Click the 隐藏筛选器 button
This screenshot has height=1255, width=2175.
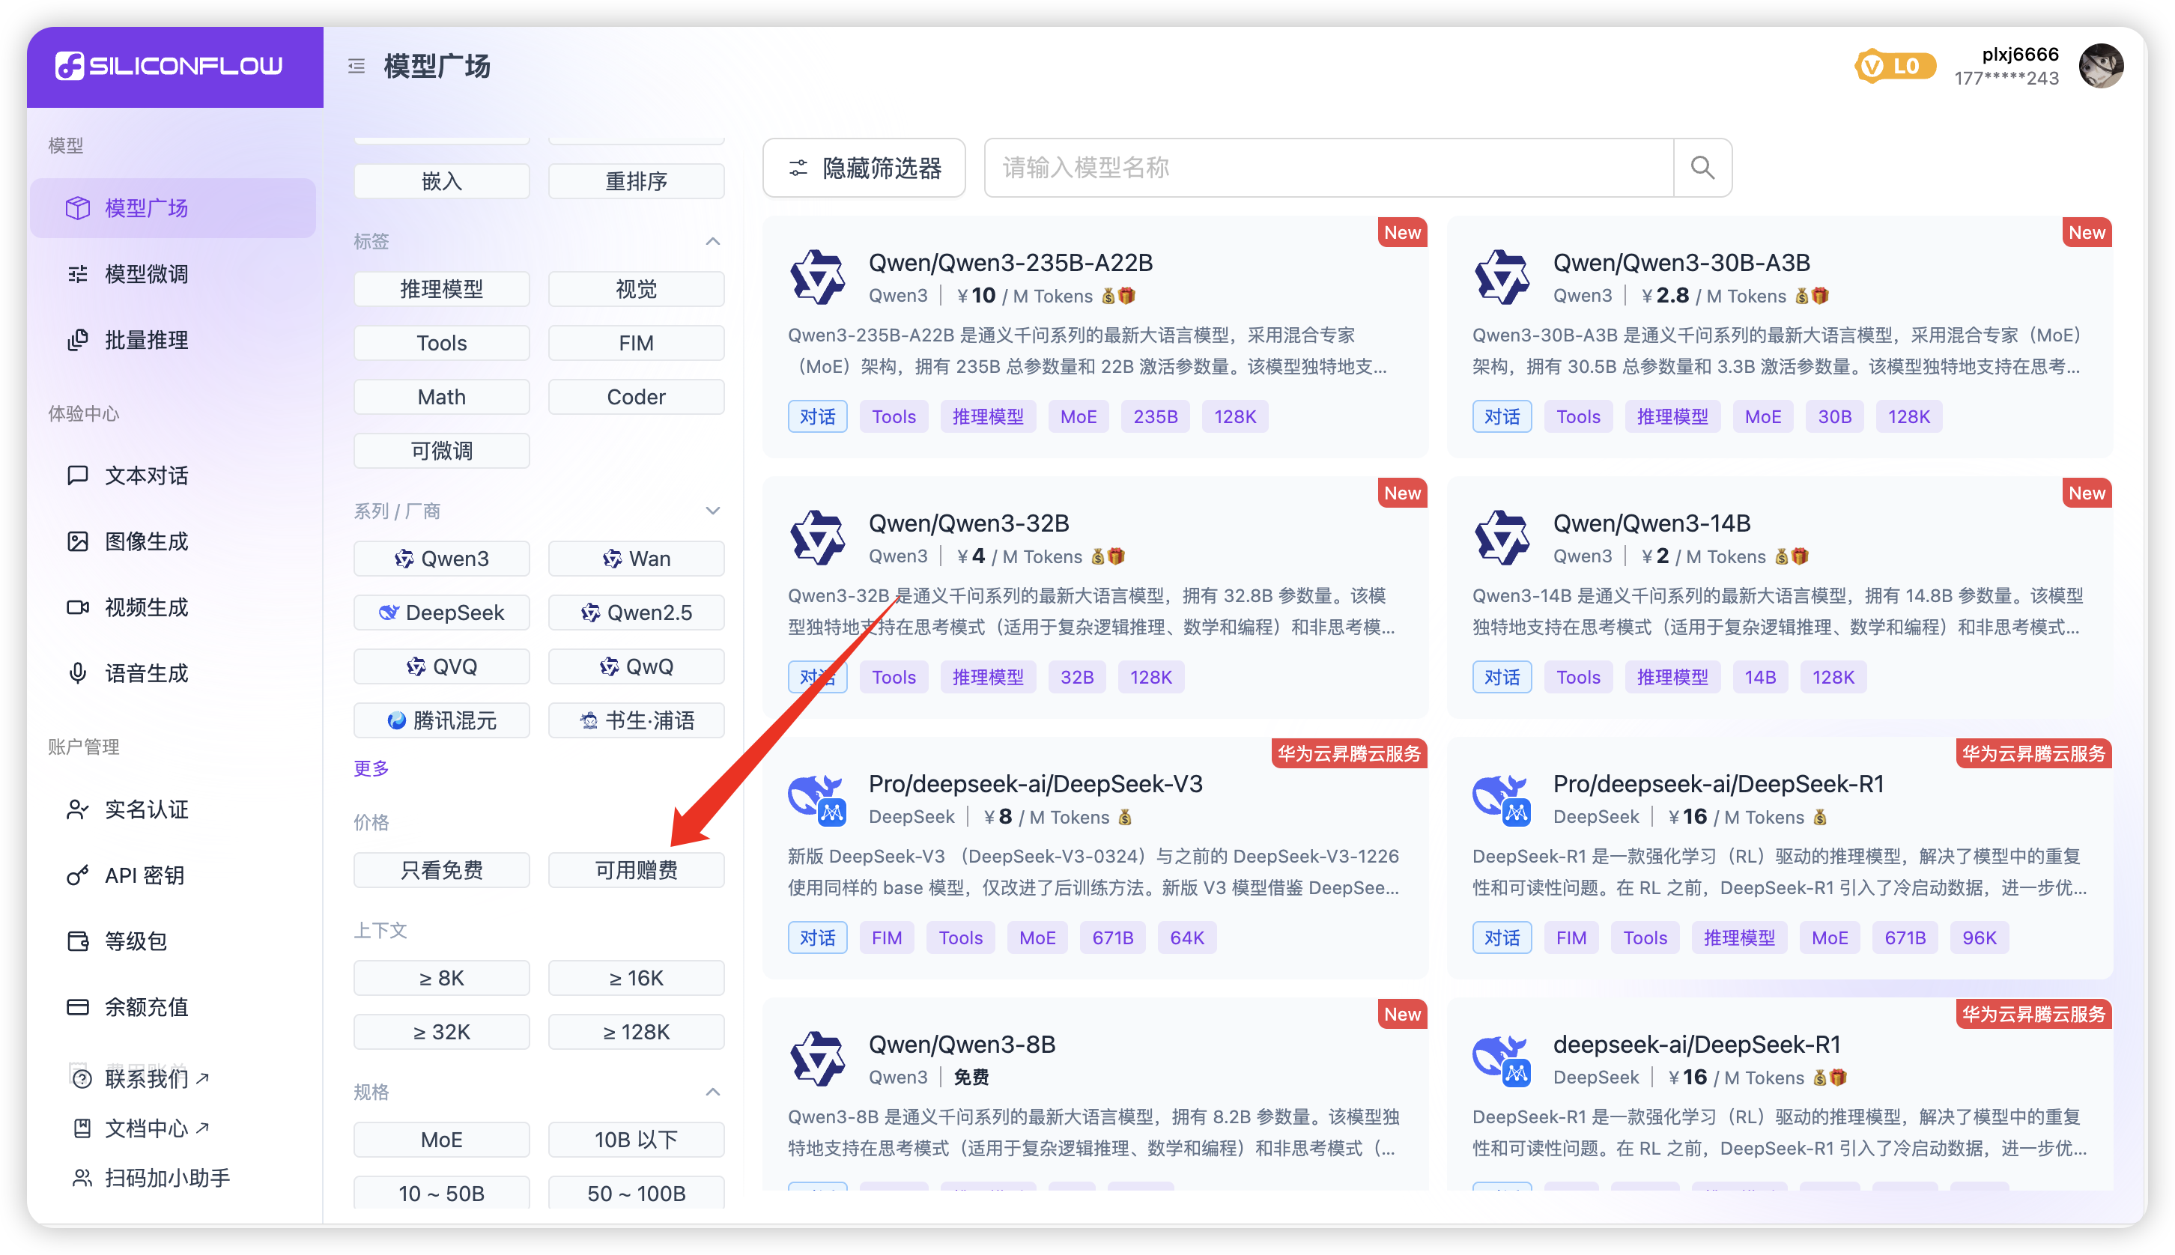coord(864,168)
